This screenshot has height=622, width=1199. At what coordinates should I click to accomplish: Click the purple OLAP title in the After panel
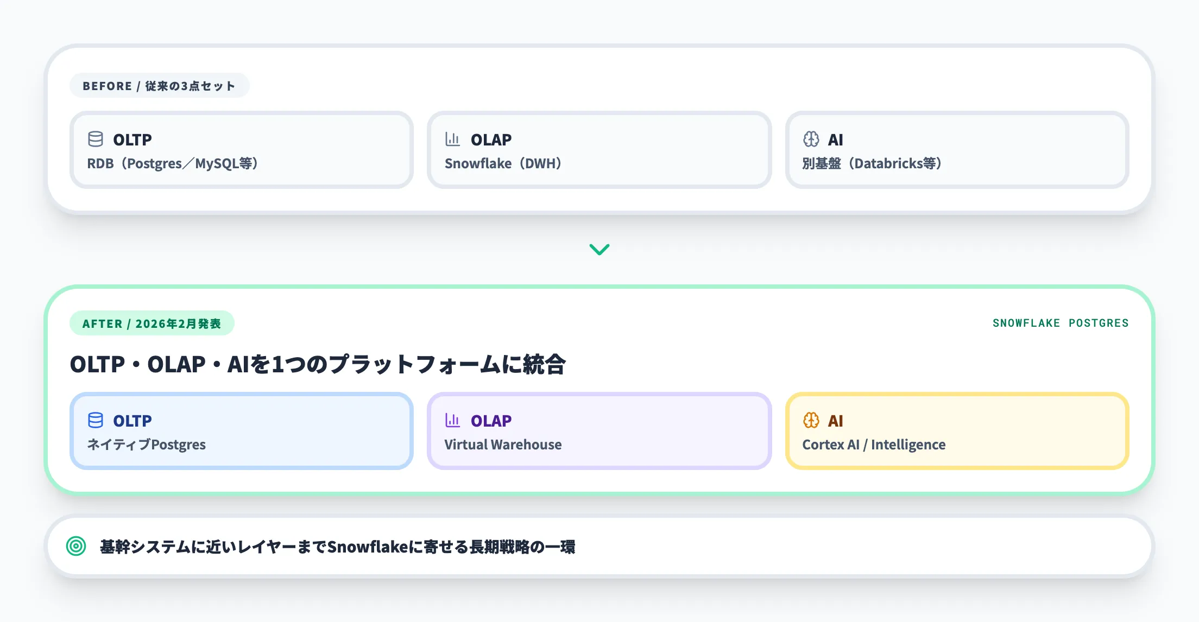[x=491, y=421]
